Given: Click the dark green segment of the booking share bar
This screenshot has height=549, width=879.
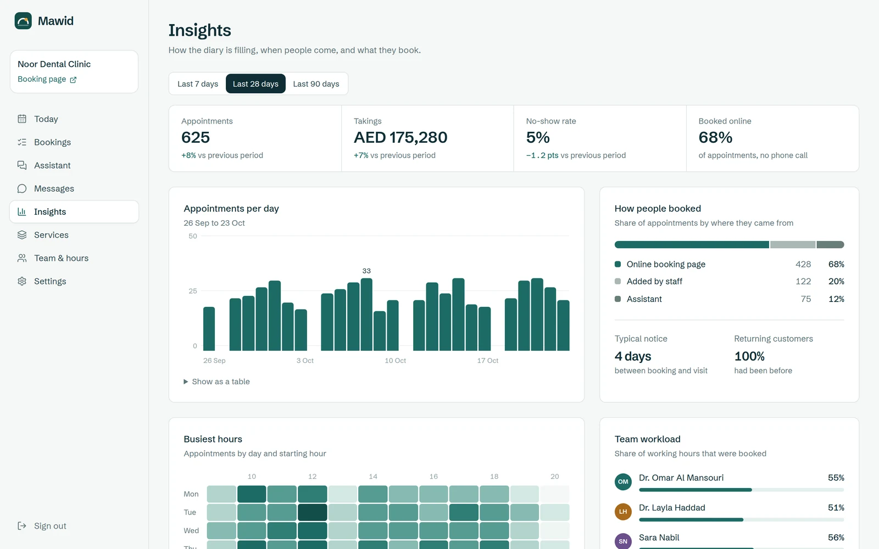Looking at the screenshot, I should coord(692,245).
